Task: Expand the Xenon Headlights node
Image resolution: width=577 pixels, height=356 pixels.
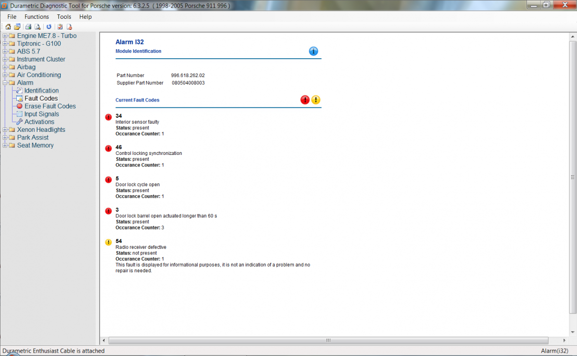Action: (x=5, y=130)
